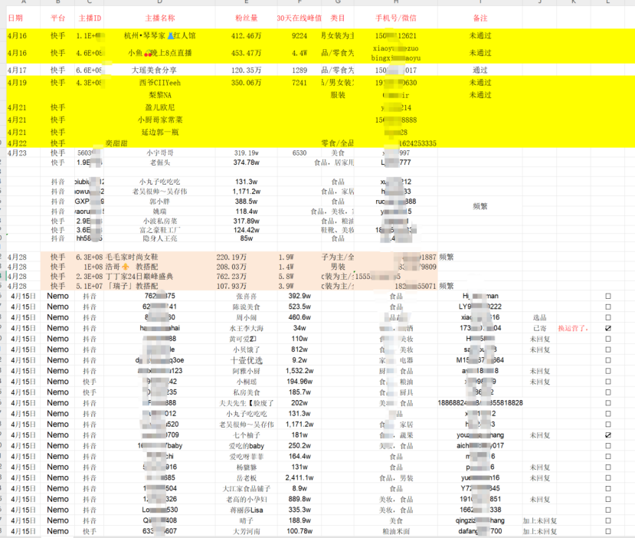The image size is (635, 538).
Task: Select the 主播名称 header cell
Action: [160, 18]
